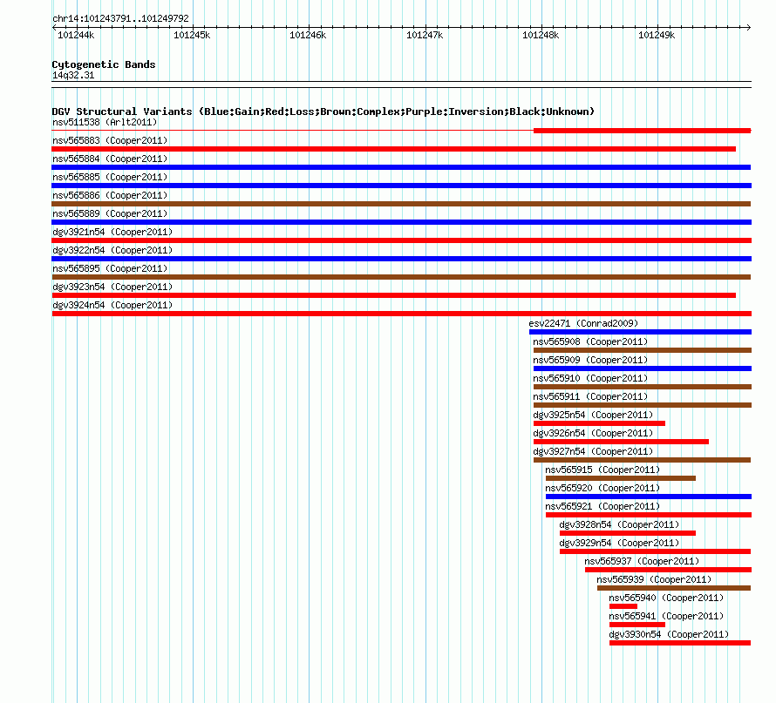Select the blue bar of esv22471
This screenshot has height=703, width=776.
pos(640,332)
